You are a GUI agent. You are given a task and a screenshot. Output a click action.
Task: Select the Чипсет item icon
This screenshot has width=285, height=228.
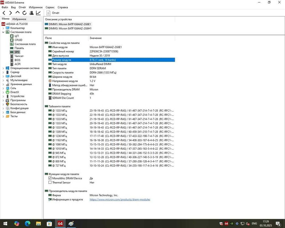12,56
